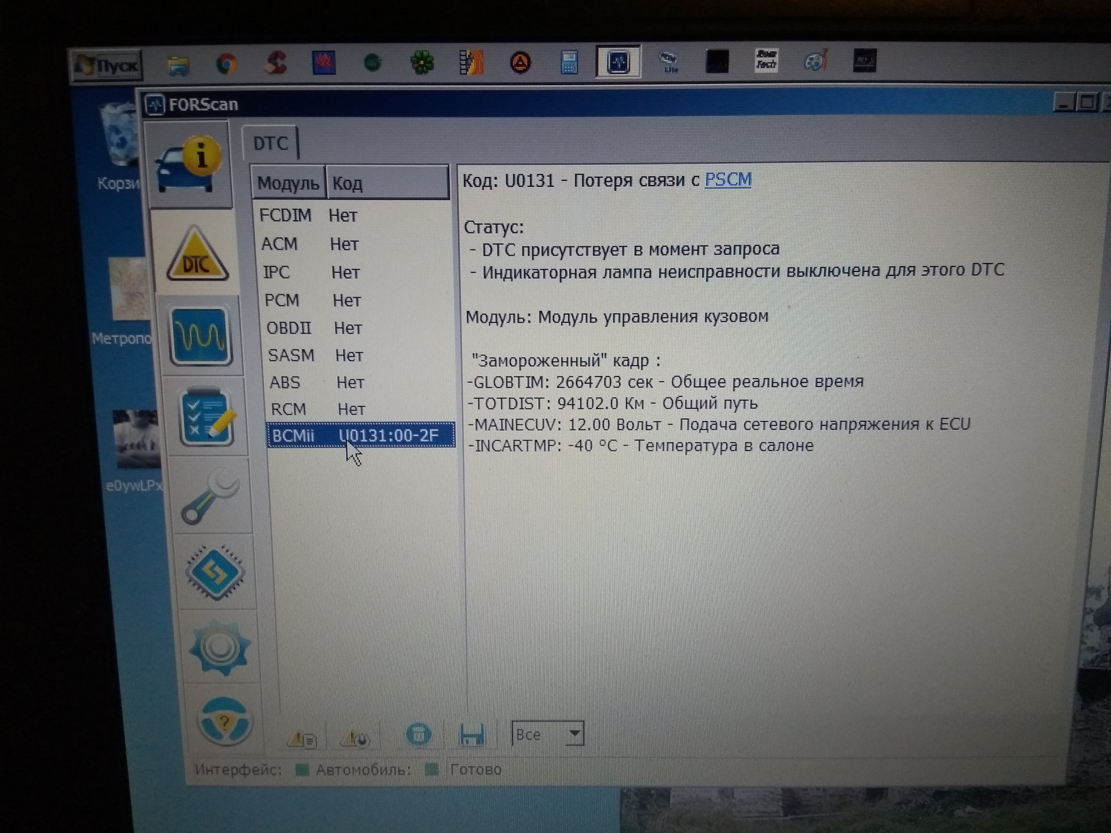Switch to the DTC tab
Image resolution: width=1111 pixels, height=833 pixels.
pyautogui.click(x=270, y=143)
